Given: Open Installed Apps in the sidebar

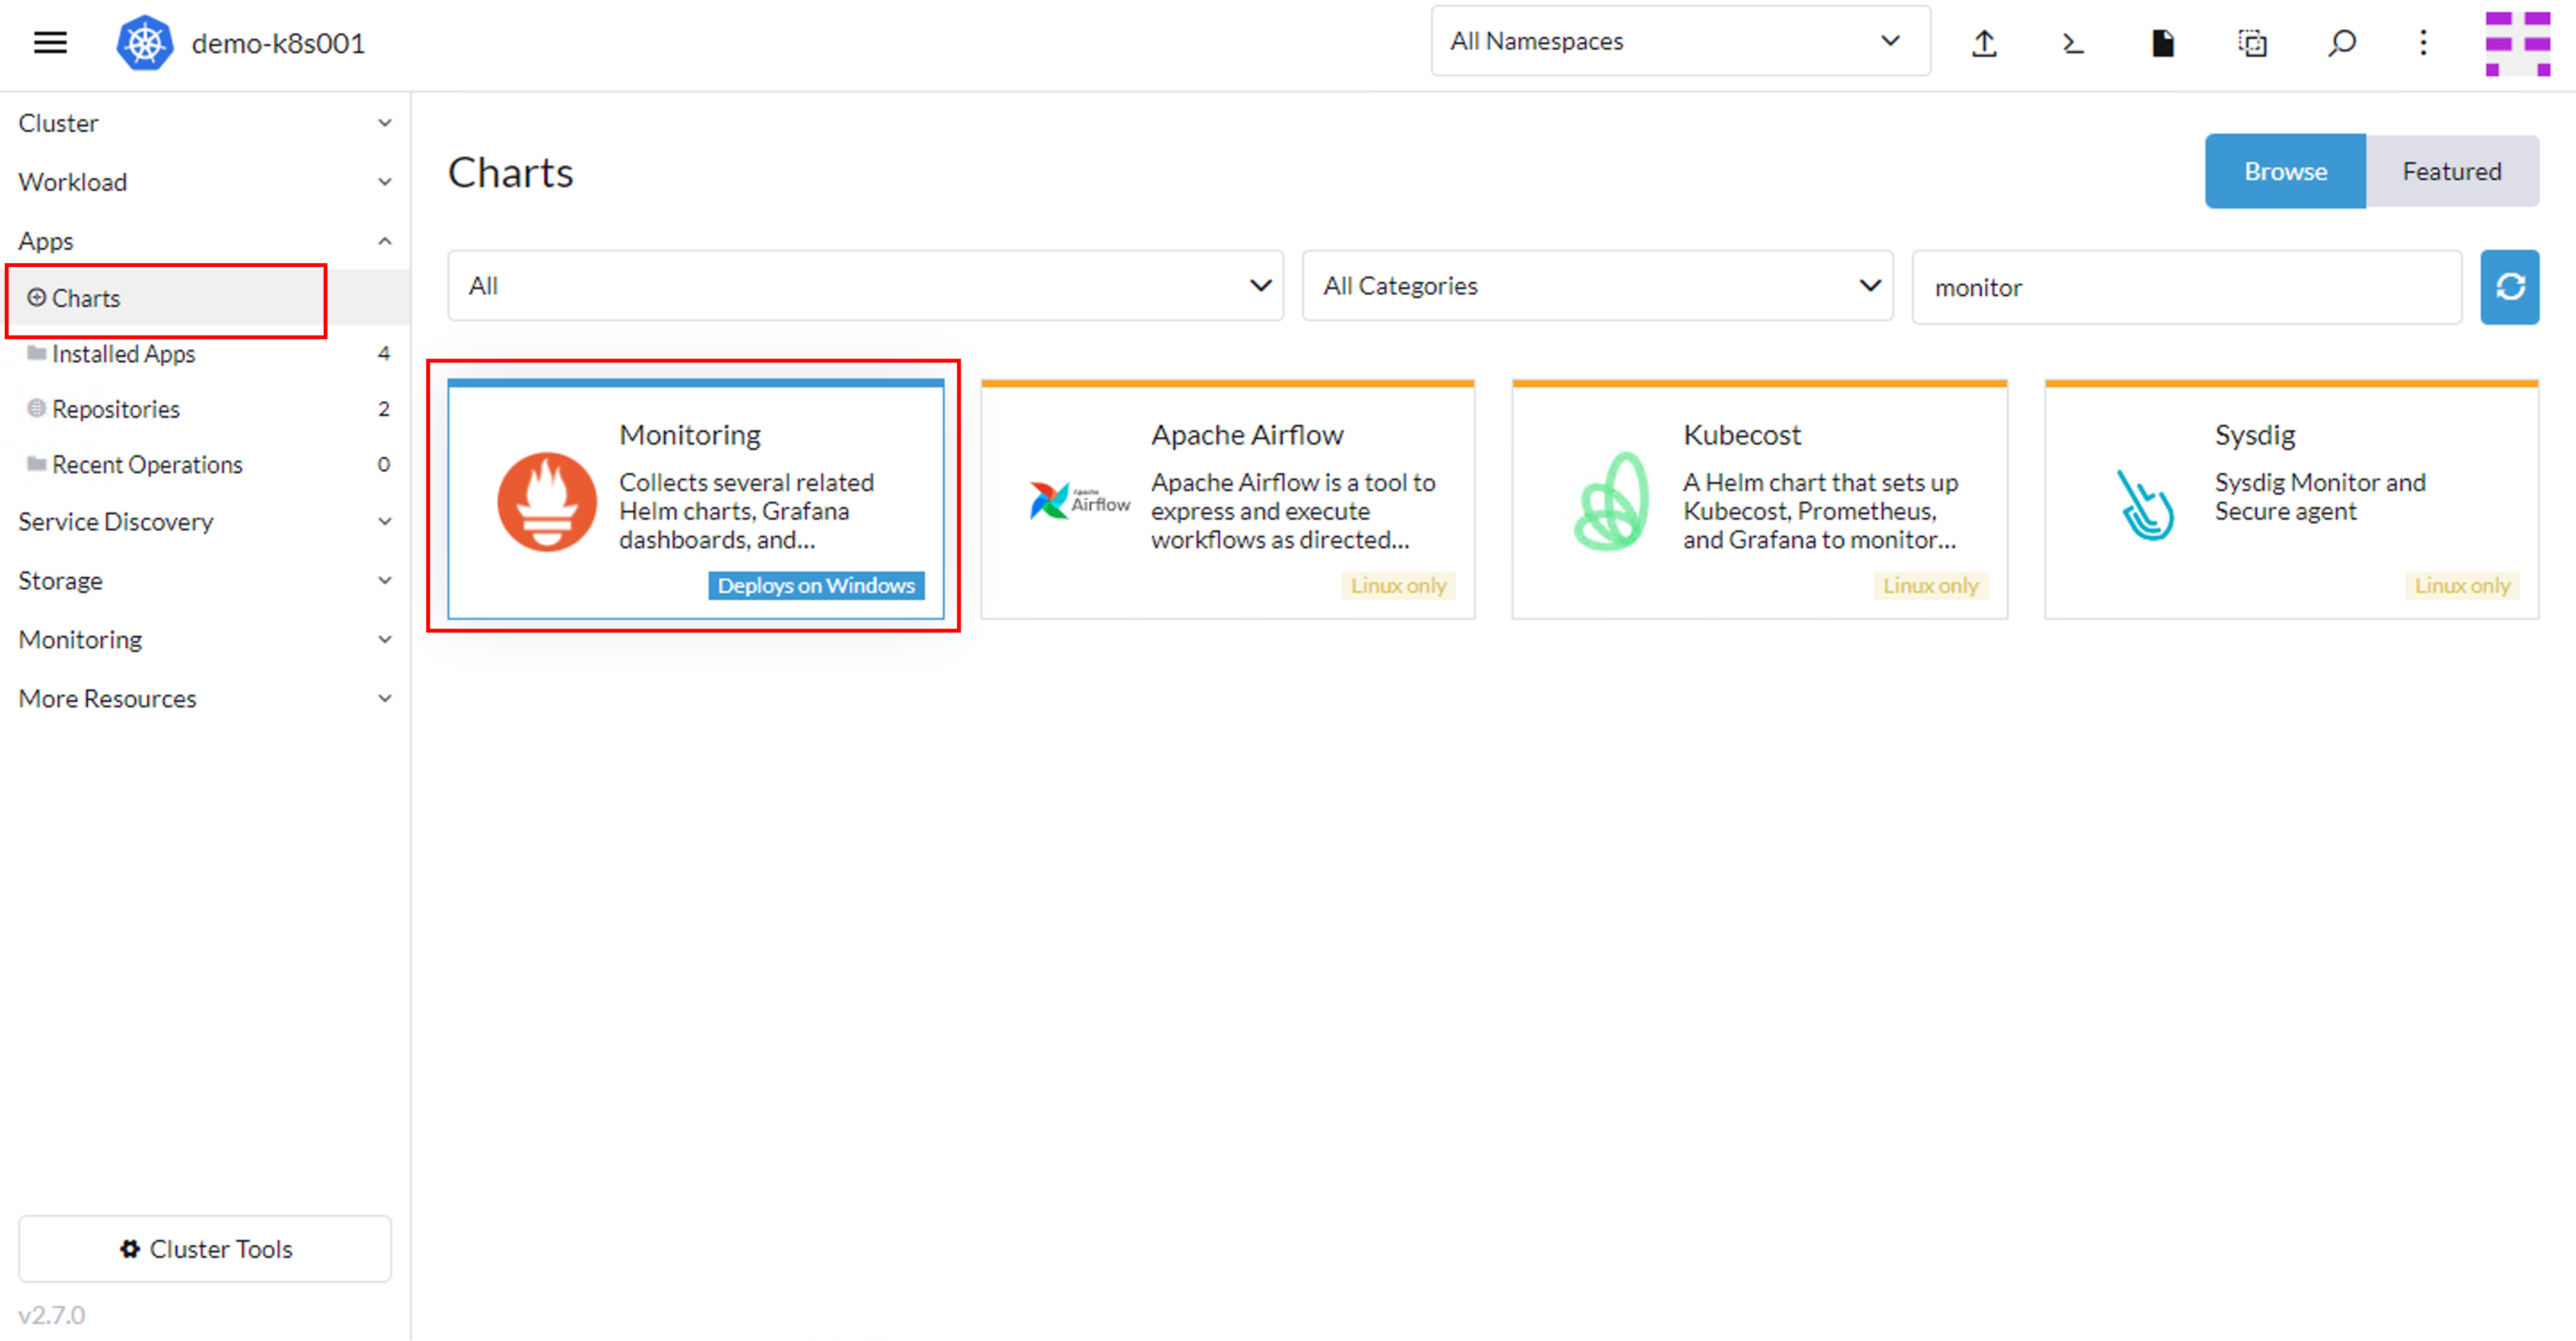Looking at the screenshot, I should [205, 354].
